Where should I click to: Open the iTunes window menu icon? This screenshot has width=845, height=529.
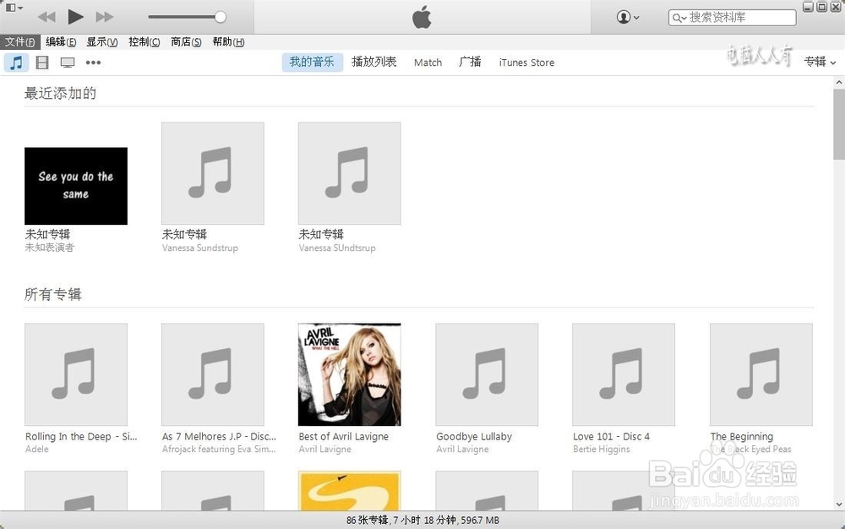pyautogui.click(x=14, y=8)
